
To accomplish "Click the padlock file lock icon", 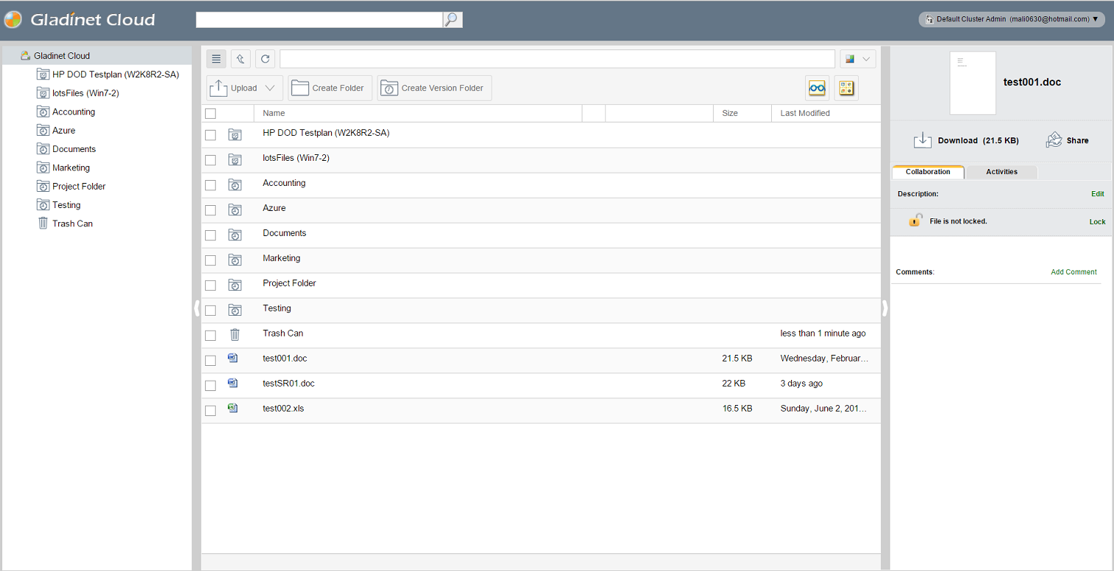I will point(915,221).
